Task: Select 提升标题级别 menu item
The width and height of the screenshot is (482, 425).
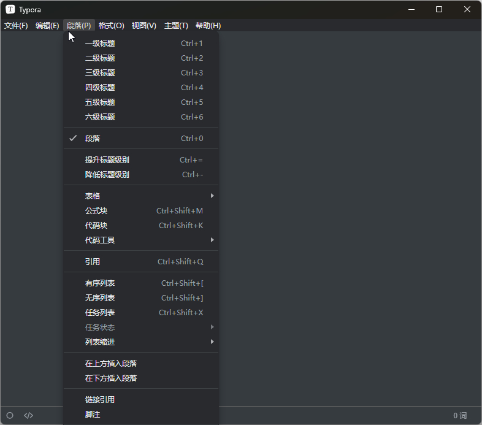Action: pos(141,160)
